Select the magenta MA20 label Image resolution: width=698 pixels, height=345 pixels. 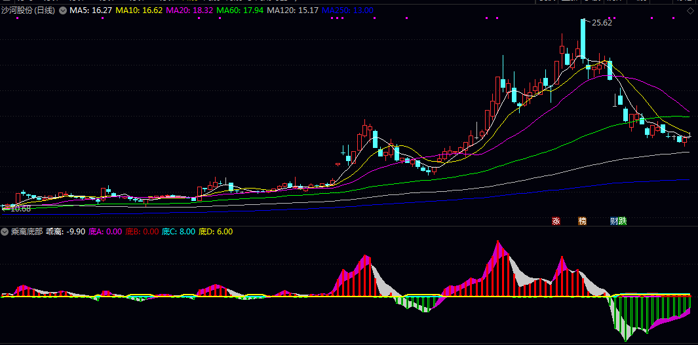click(x=191, y=11)
